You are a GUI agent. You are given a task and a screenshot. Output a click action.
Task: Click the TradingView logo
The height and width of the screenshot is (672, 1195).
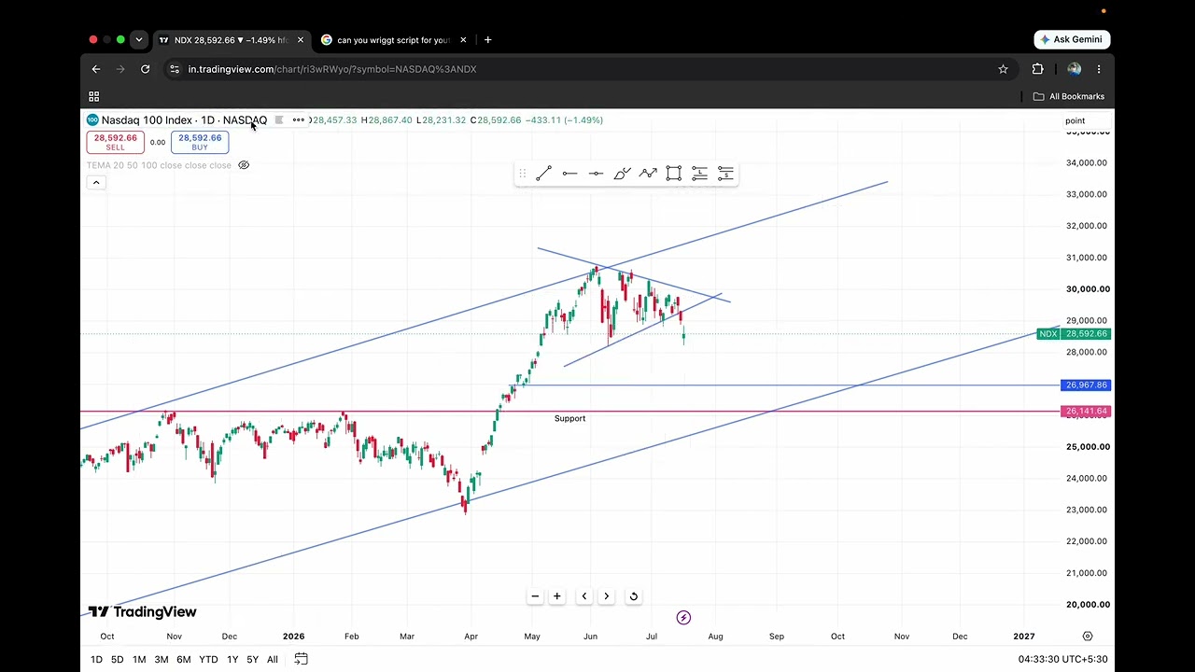[142, 612]
